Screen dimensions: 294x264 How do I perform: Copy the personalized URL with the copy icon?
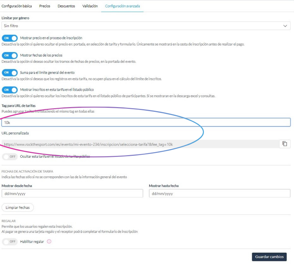tap(284, 144)
